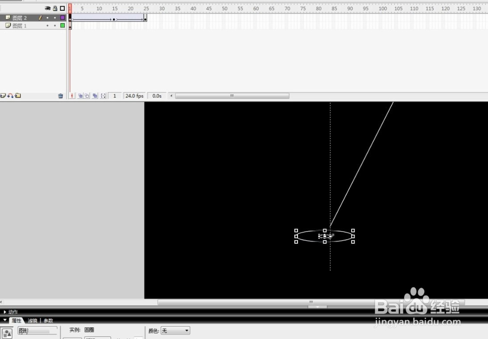Viewport: 488px width, 339px height.
Task: Center the frame in timeline
Action: 72,96
